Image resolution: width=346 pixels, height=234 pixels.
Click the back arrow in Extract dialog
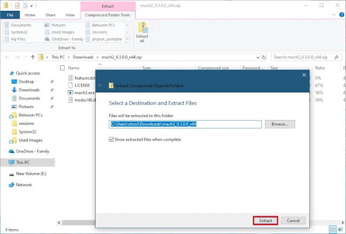[x=101, y=85]
